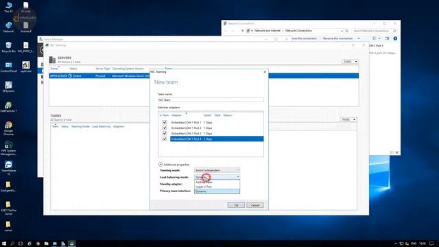439x247 pixels.
Task: Open TEAMS Tasks dropdown
Action: point(348,119)
